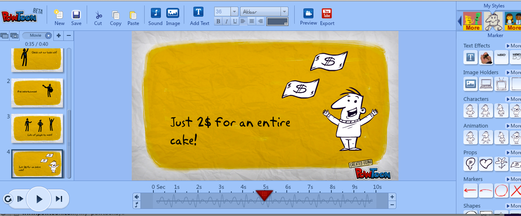Open the font size 36 dropdown
Screen dimensions: 521x216
tap(234, 12)
